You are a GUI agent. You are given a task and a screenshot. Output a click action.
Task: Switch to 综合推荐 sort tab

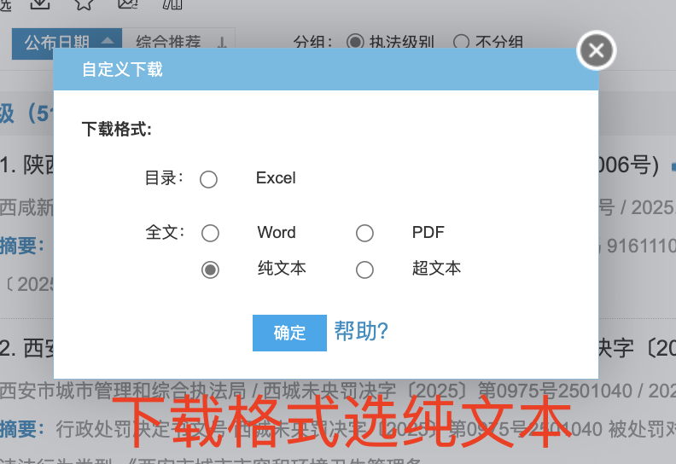168,42
